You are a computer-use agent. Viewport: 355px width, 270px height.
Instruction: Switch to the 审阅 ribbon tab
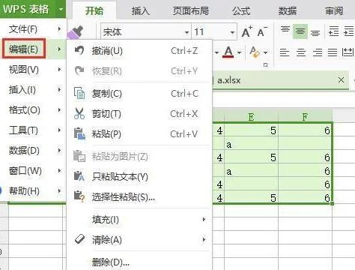(334, 10)
